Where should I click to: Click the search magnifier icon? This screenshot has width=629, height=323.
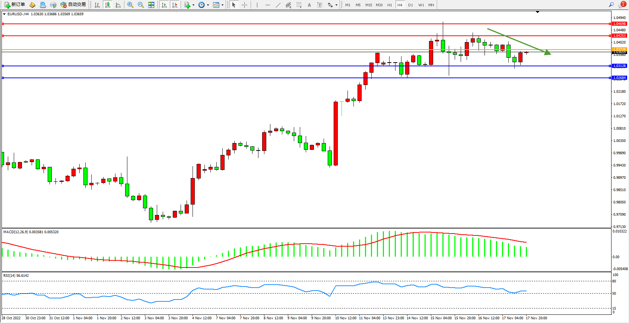611,5
